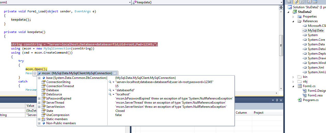Image resolution: width=326 pixels, height=133 pixels.
Task: Click the ConnectionTimeout property icon
Action: [43, 86]
